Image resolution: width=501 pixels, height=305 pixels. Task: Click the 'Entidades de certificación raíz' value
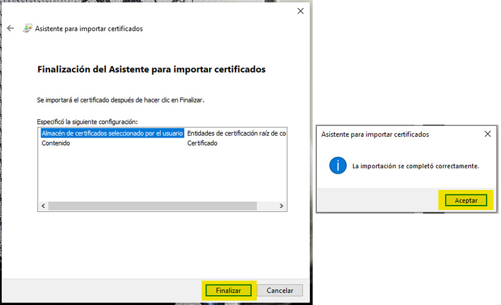[236, 133]
